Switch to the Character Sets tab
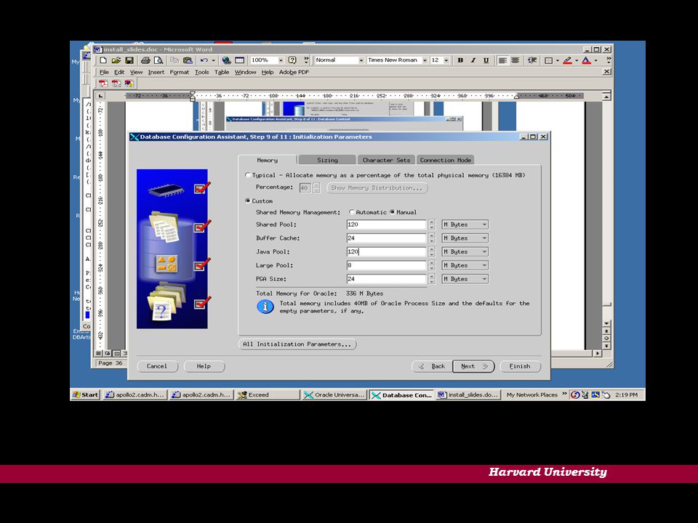The height and width of the screenshot is (523, 698). pos(386,160)
